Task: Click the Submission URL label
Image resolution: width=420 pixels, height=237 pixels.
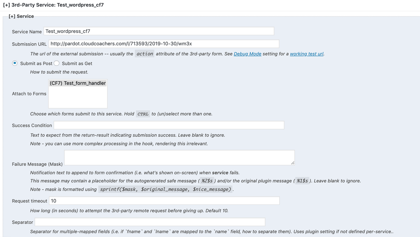Action: pos(29,44)
